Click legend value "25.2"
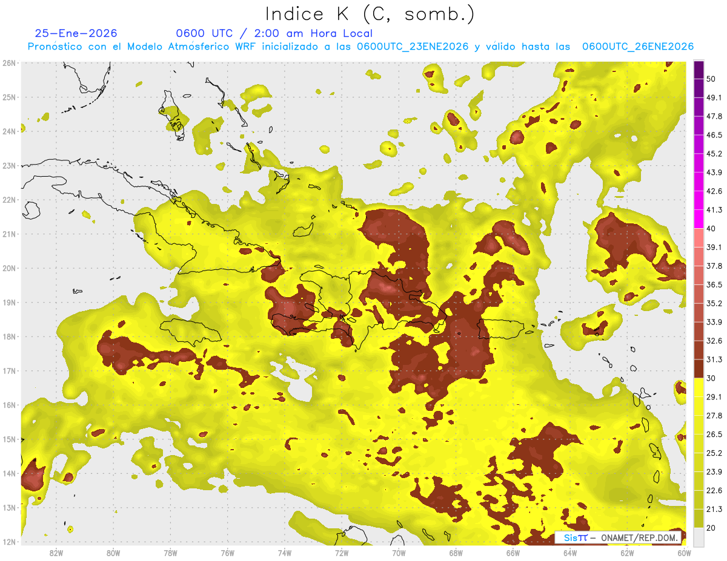The height and width of the screenshot is (561, 727). click(x=714, y=453)
